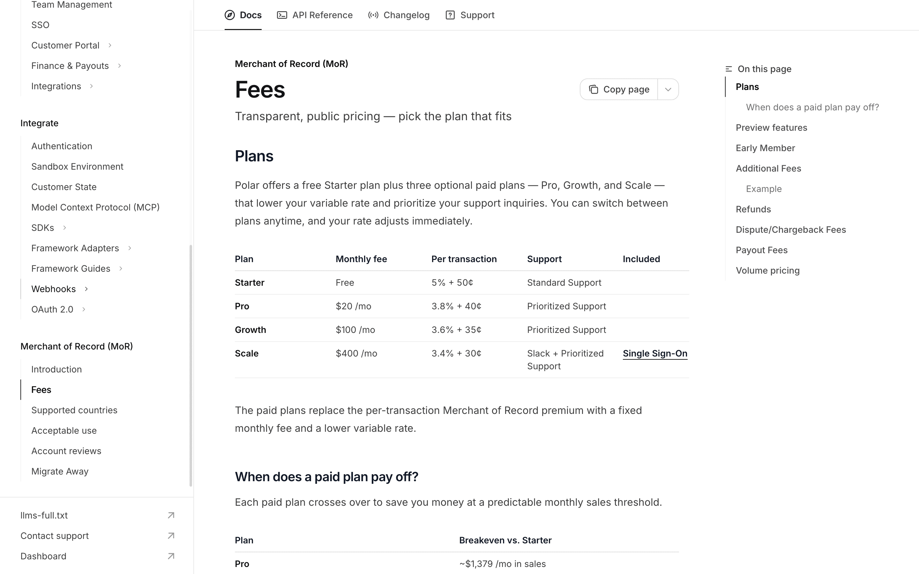Jump to the Early Member section

click(x=765, y=148)
